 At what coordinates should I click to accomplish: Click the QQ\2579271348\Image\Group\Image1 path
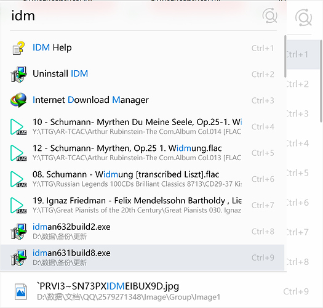pos(129,298)
